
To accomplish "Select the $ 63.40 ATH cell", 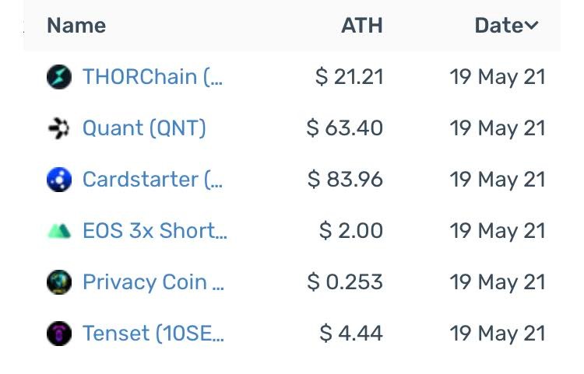I will coord(344,128).
